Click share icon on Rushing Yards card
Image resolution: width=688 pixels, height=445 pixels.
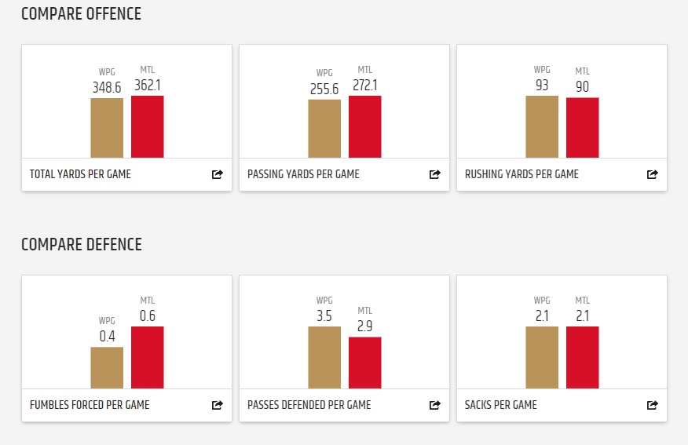click(x=653, y=174)
